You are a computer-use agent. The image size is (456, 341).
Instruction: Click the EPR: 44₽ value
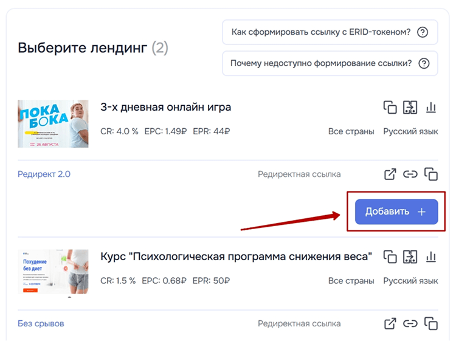[212, 131]
